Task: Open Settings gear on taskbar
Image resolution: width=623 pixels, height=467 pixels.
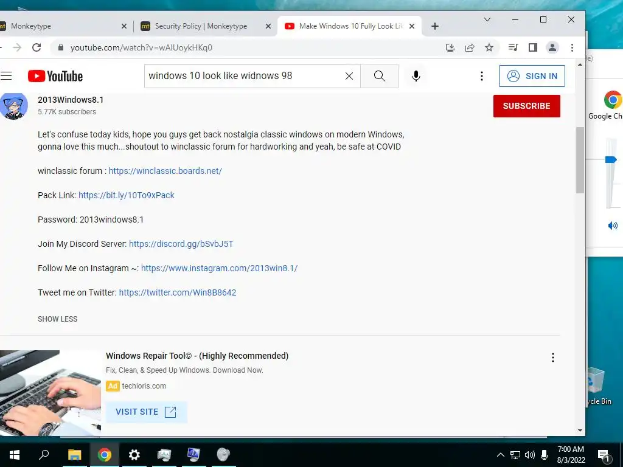Action: point(134,455)
